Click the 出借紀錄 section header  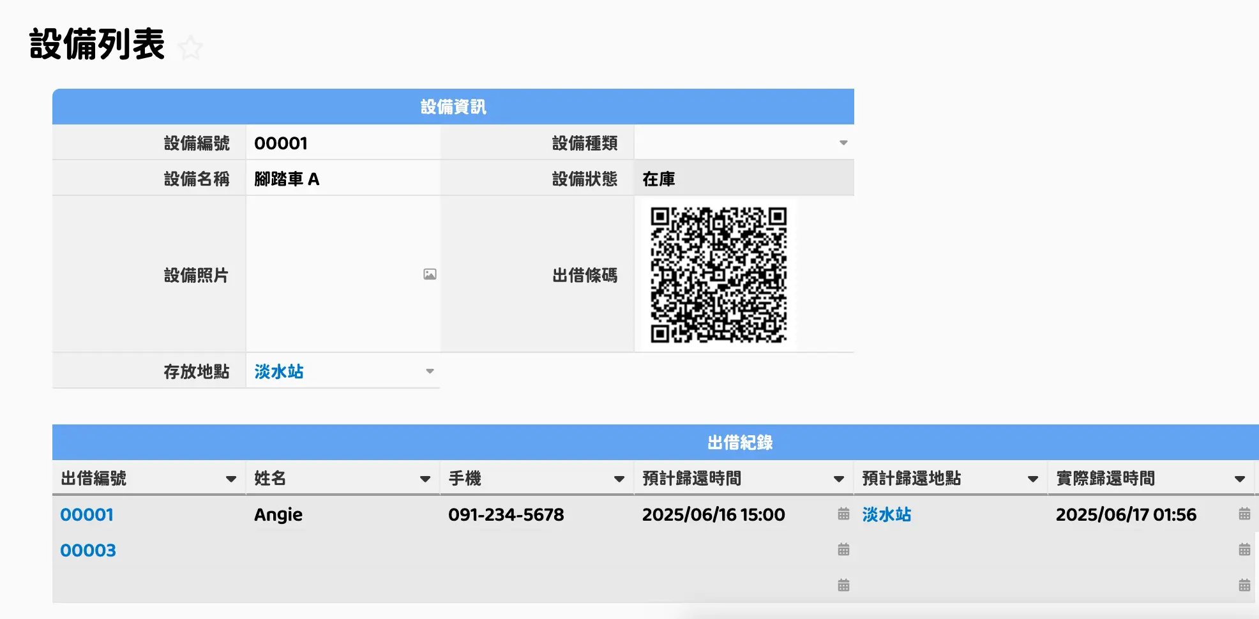point(656,442)
